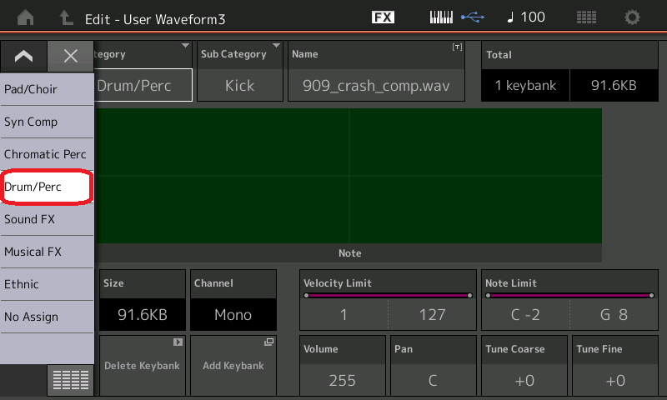Click the exit up-arrow icon
Viewport: 667px width, 400px height.
[x=66, y=17]
